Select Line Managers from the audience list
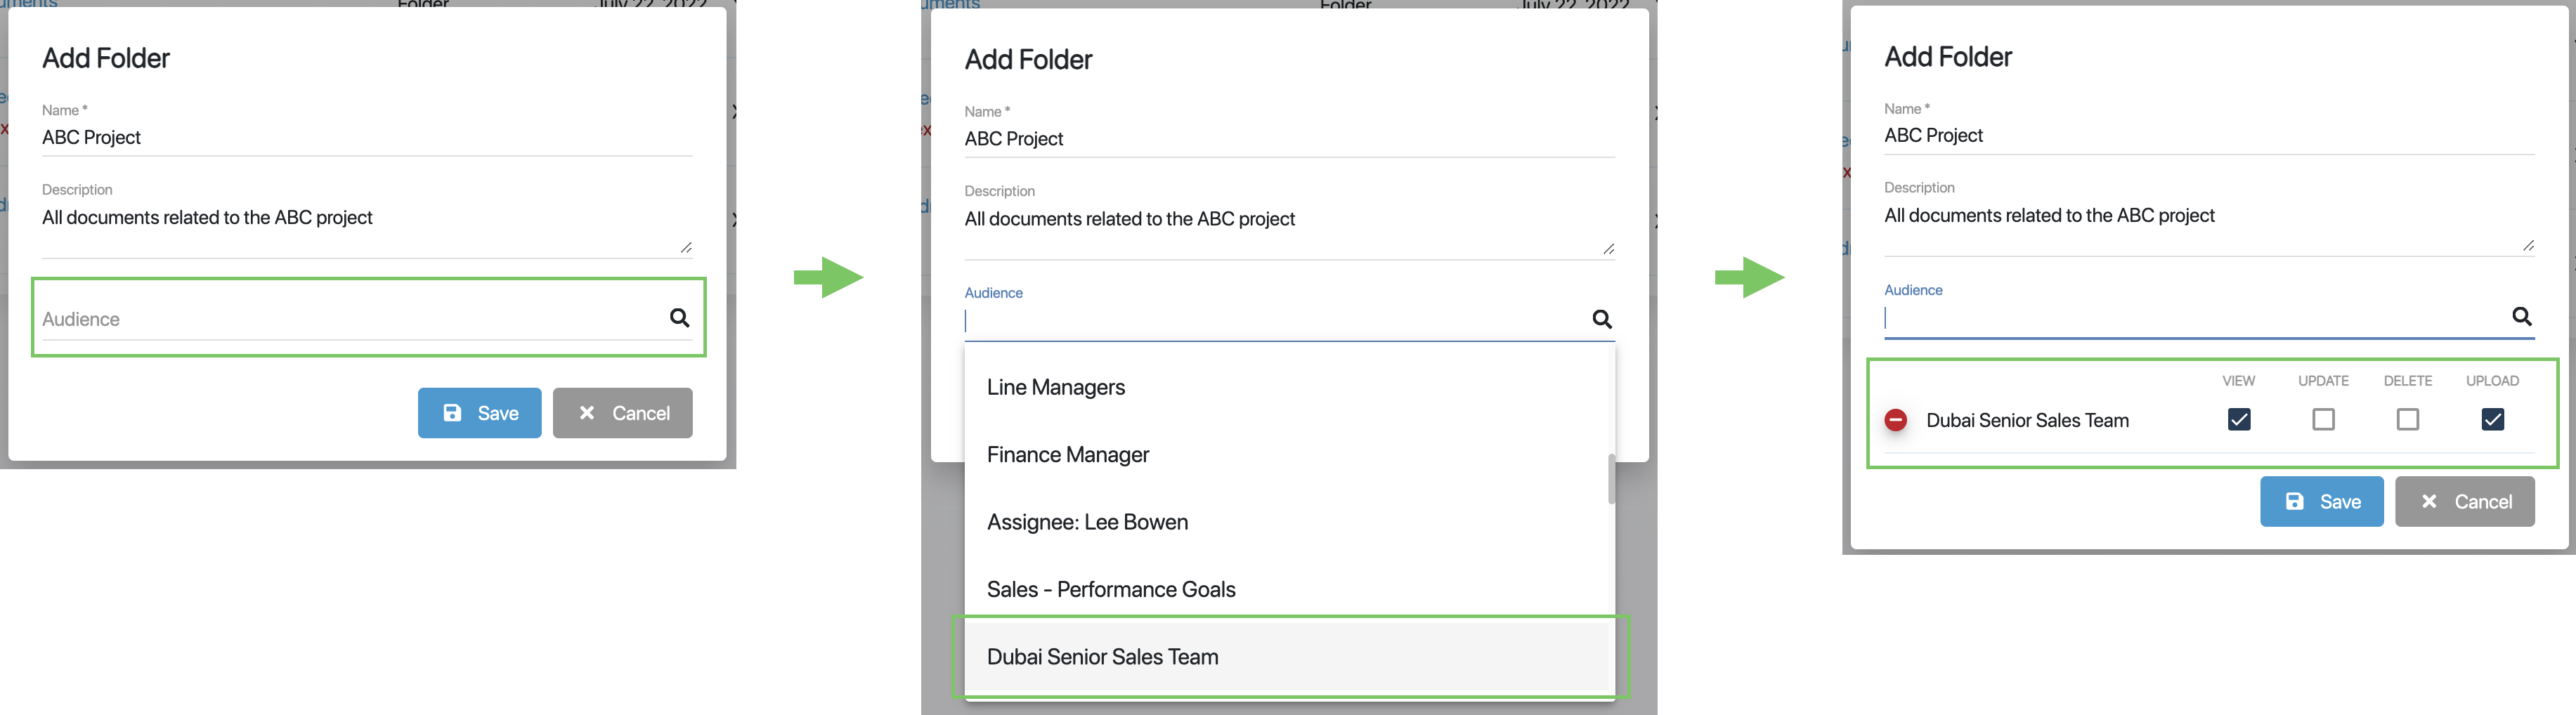The width and height of the screenshot is (2576, 715). (1055, 387)
